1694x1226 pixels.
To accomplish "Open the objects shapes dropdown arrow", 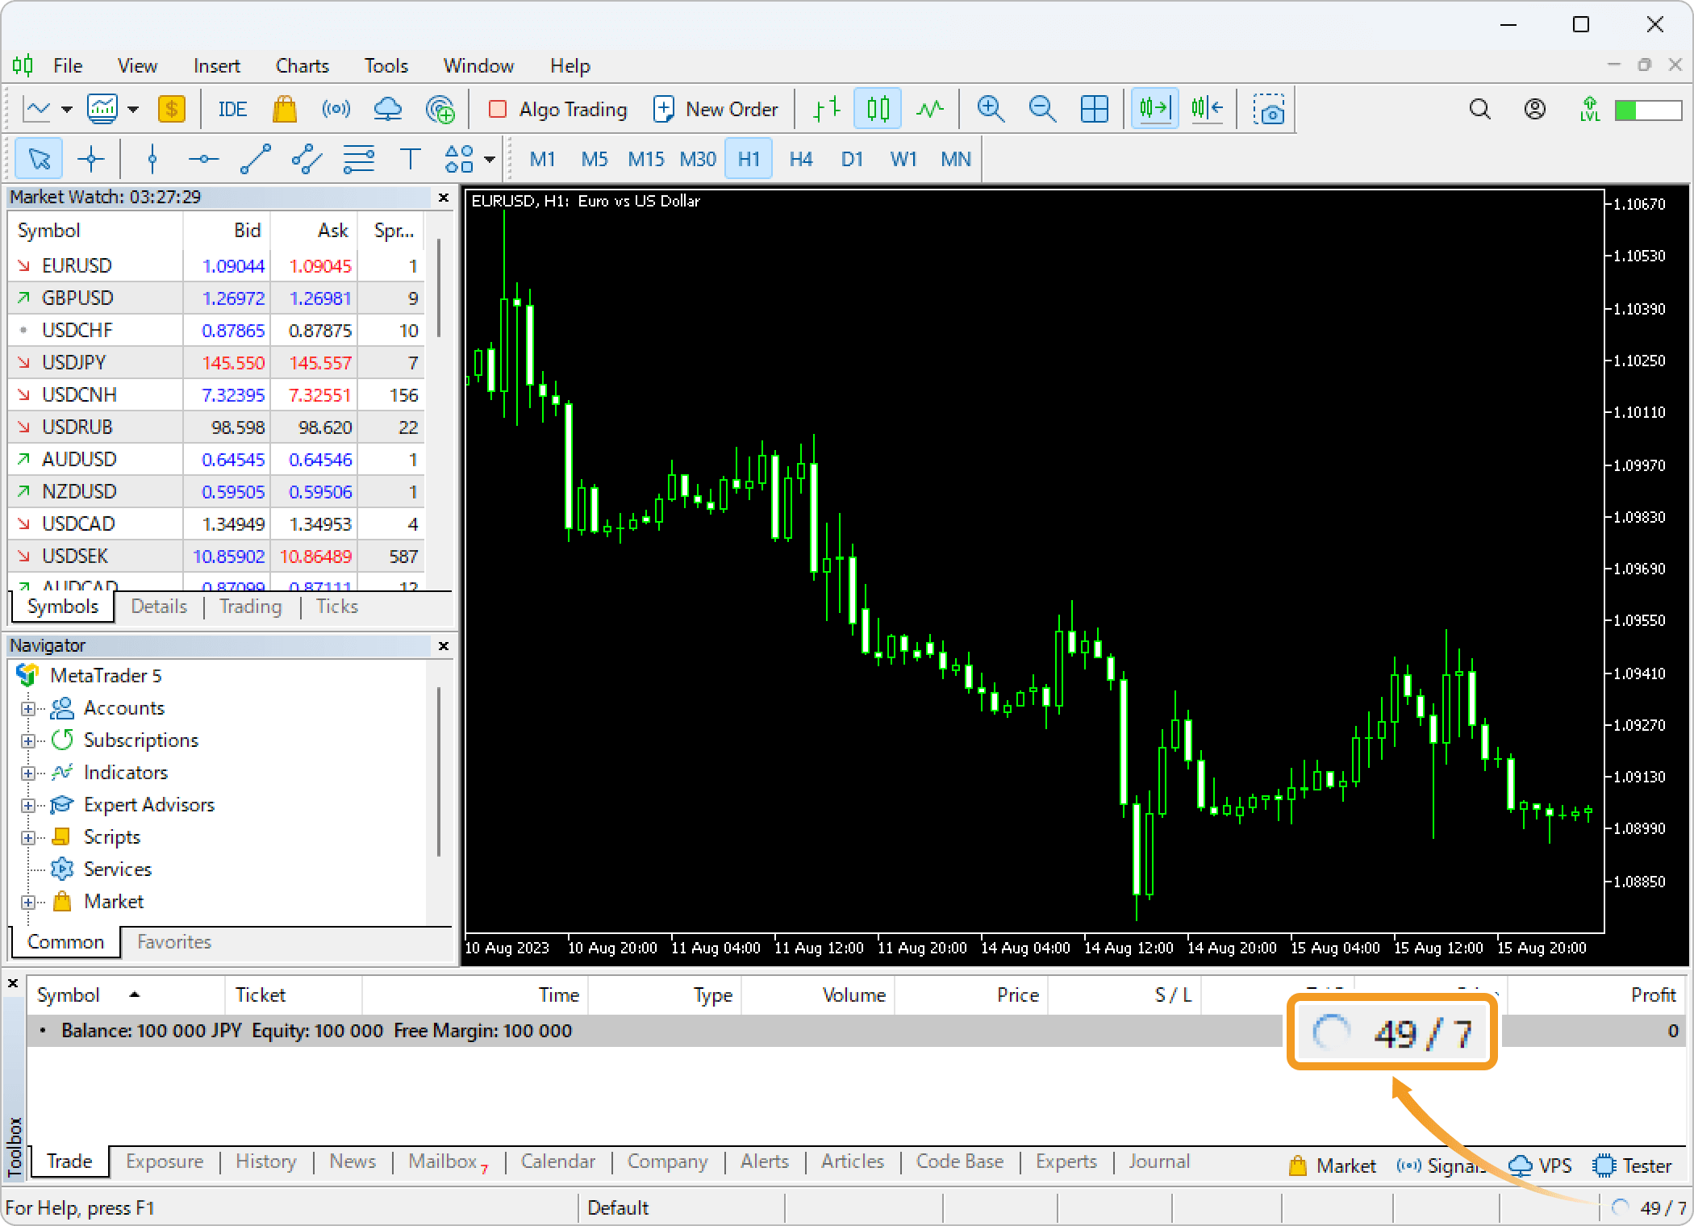I will pos(489,160).
